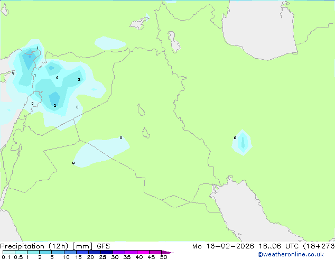Choose the 2–5 mm legend swatch

tap(45, 252)
